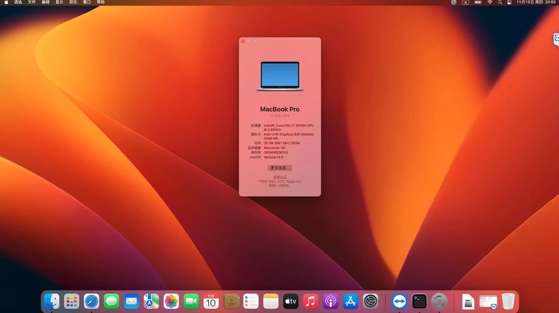Image resolution: width=559 pixels, height=313 pixels.
Task: Expand the input source menu
Action: click(x=466, y=2)
